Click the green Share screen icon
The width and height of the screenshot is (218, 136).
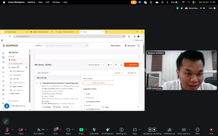[81, 130]
